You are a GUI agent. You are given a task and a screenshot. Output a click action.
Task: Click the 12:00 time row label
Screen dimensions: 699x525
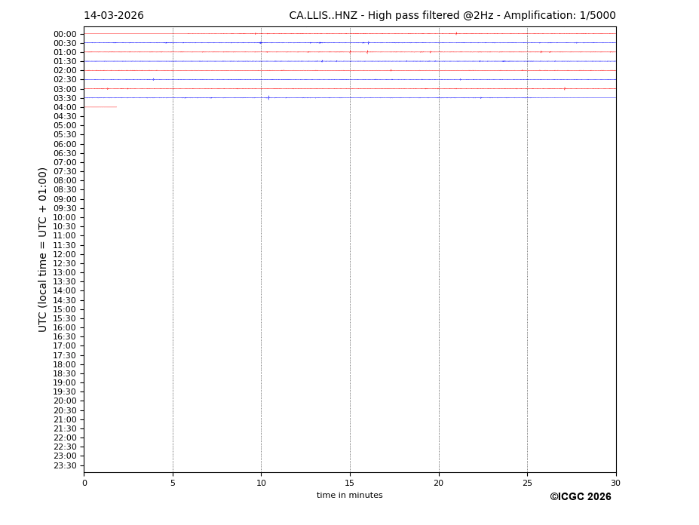(x=65, y=254)
